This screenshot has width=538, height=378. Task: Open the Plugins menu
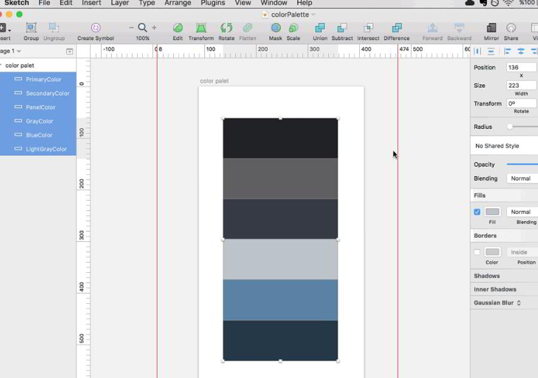tap(213, 3)
